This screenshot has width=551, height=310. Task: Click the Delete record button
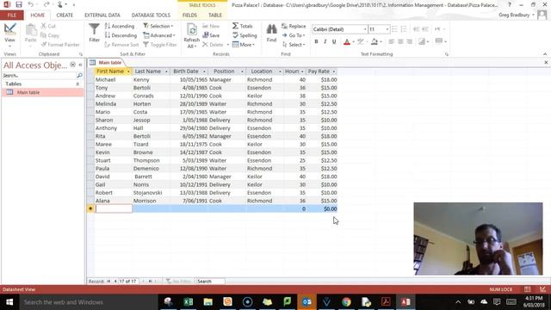coord(213,45)
